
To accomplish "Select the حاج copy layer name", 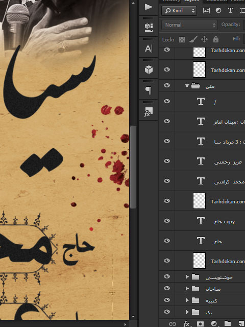I will (225, 222).
